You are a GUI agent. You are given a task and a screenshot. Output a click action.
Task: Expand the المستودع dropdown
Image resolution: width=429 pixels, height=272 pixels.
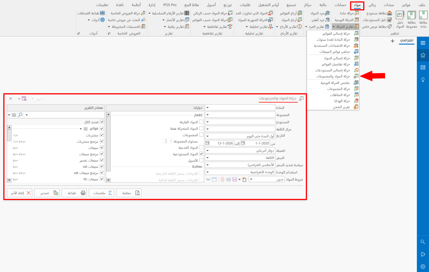[207, 122]
